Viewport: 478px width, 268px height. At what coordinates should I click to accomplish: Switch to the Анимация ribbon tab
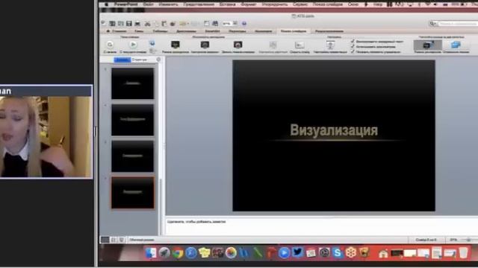[x=264, y=31]
